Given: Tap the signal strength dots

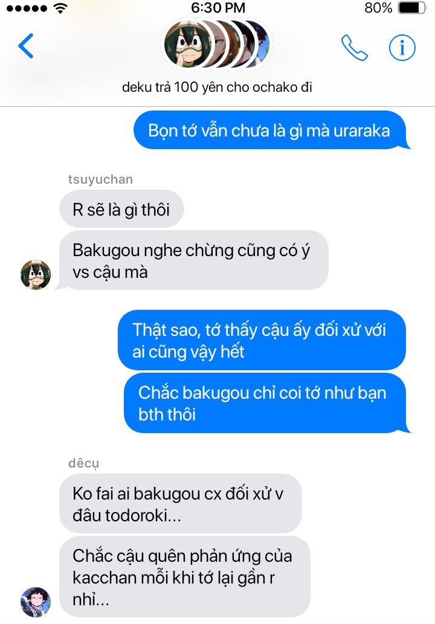Looking at the screenshot, I should 27,8.
